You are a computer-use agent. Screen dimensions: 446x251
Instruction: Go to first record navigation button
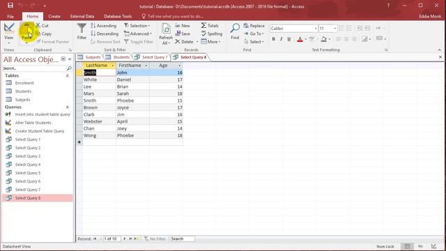pyautogui.click(x=95, y=238)
